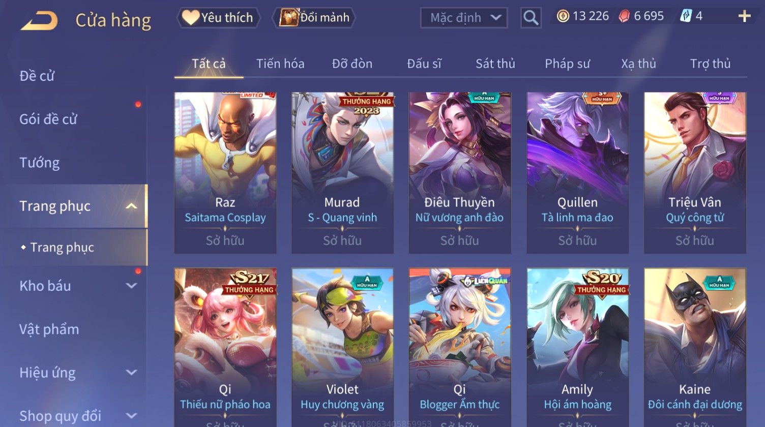Open the search magnifier icon
This screenshot has width=765, height=427.
click(x=531, y=18)
